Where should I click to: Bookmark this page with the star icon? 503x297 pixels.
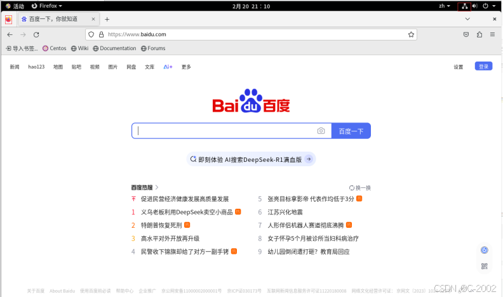tap(411, 35)
